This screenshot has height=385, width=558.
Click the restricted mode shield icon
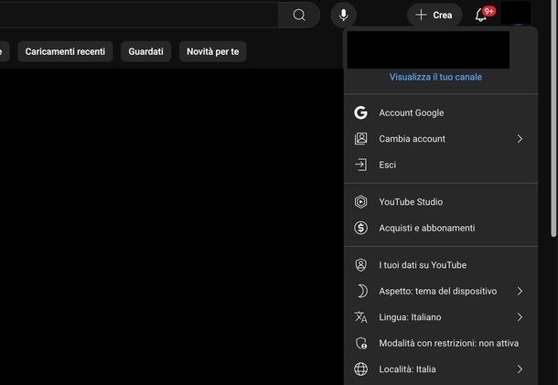click(361, 343)
